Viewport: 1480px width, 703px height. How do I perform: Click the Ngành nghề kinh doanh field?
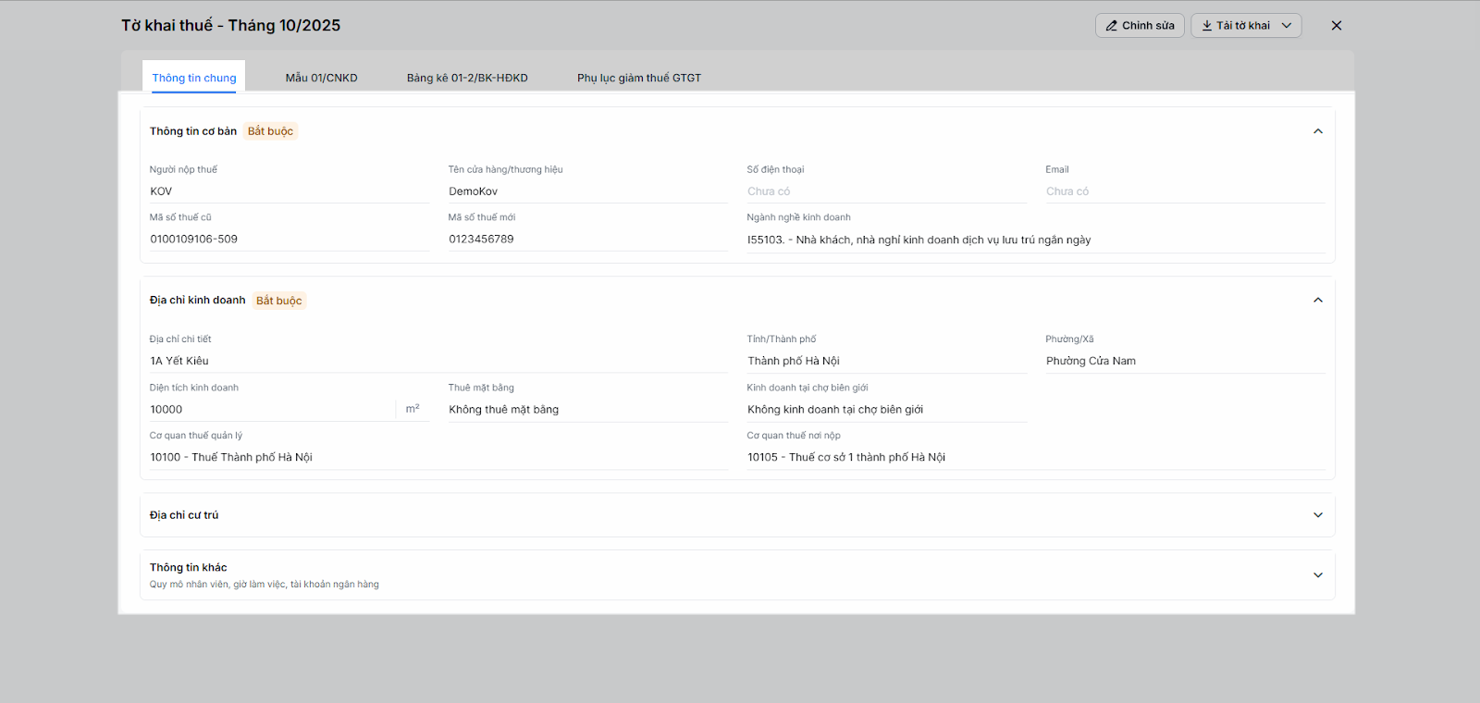[1036, 240]
